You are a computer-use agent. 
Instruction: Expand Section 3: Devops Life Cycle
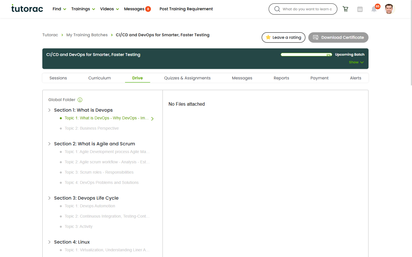(x=49, y=198)
